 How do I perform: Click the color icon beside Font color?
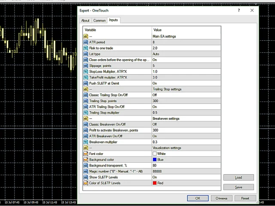[86, 154]
